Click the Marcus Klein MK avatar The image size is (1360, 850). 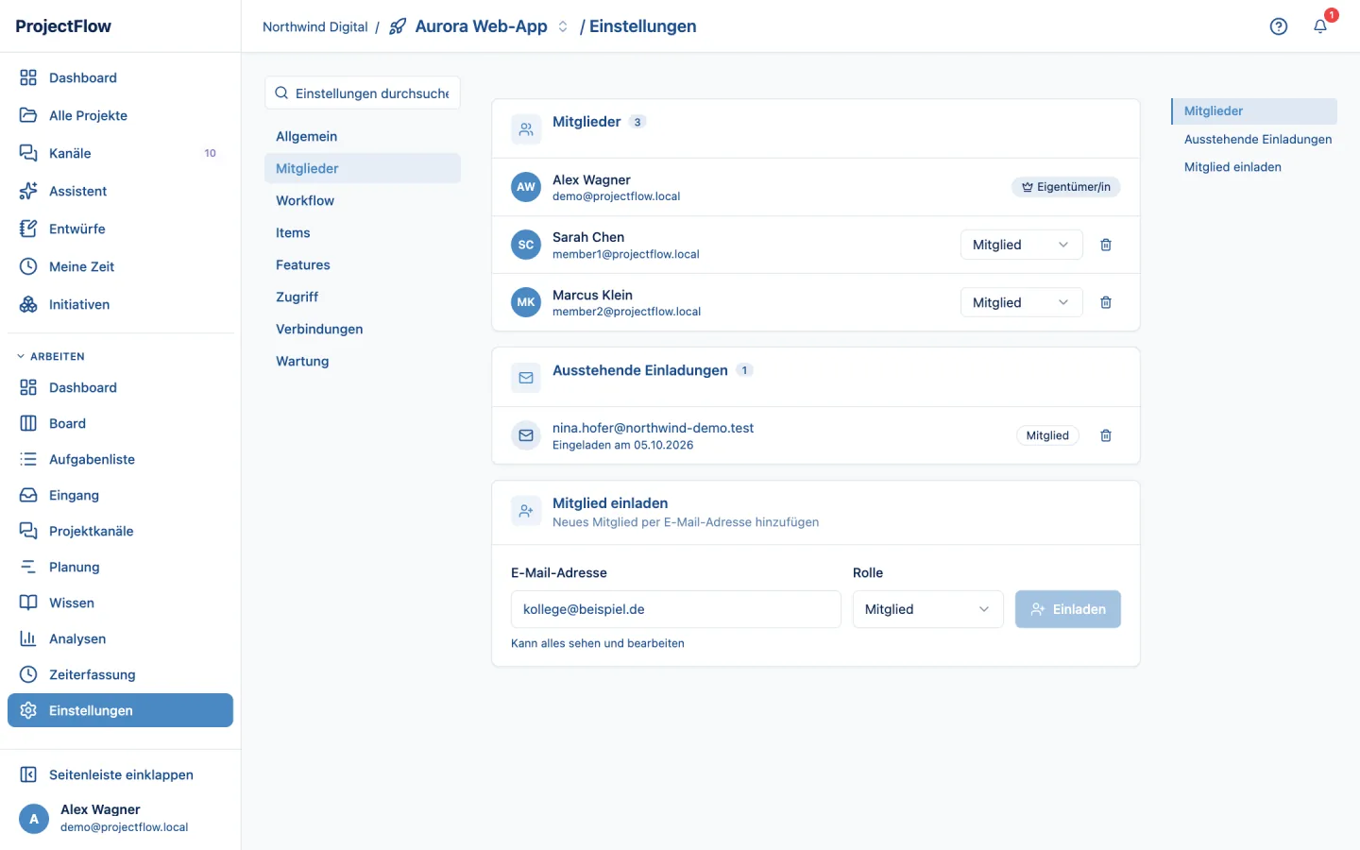(x=526, y=302)
